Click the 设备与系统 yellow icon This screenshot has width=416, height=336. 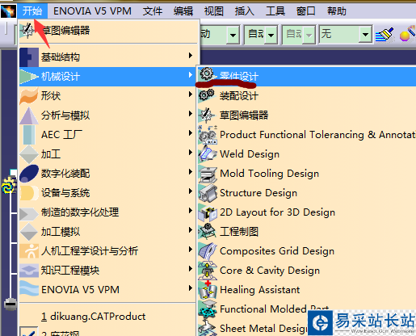[x=28, y=193]
